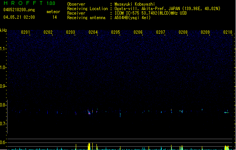
Task: Click the 1.0 kHz axis label
Action: (3, 67)
